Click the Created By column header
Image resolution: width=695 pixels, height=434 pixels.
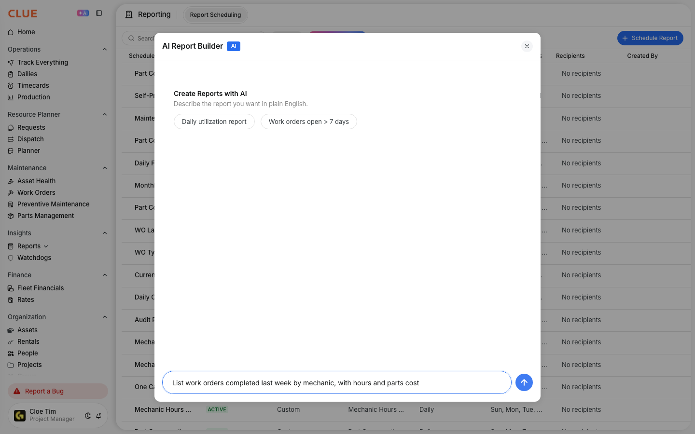[642, 56]
